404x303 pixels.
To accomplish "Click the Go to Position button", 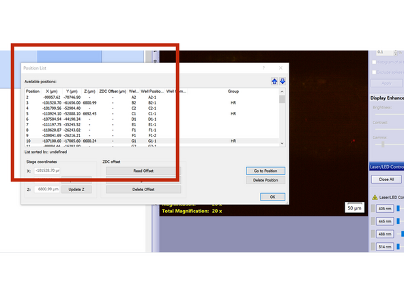I will click(265, 171).
